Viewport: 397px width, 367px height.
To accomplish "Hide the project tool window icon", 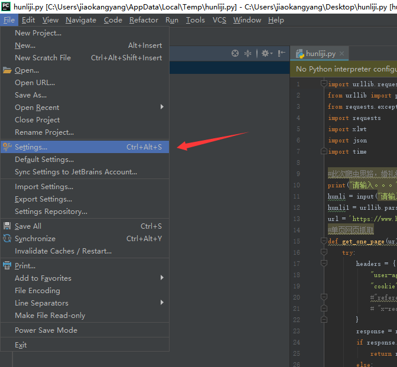I will [281, 53].
